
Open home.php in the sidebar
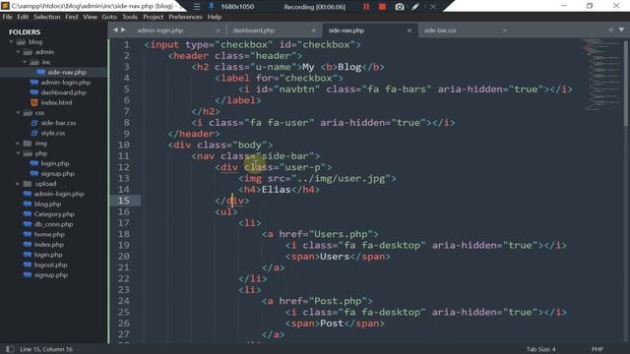pos(49,234)
